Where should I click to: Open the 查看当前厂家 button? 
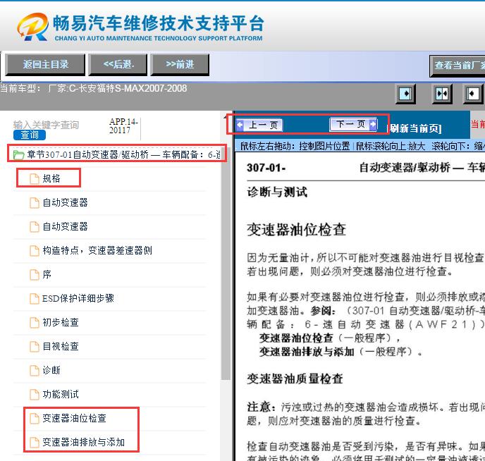click(458, 66)
